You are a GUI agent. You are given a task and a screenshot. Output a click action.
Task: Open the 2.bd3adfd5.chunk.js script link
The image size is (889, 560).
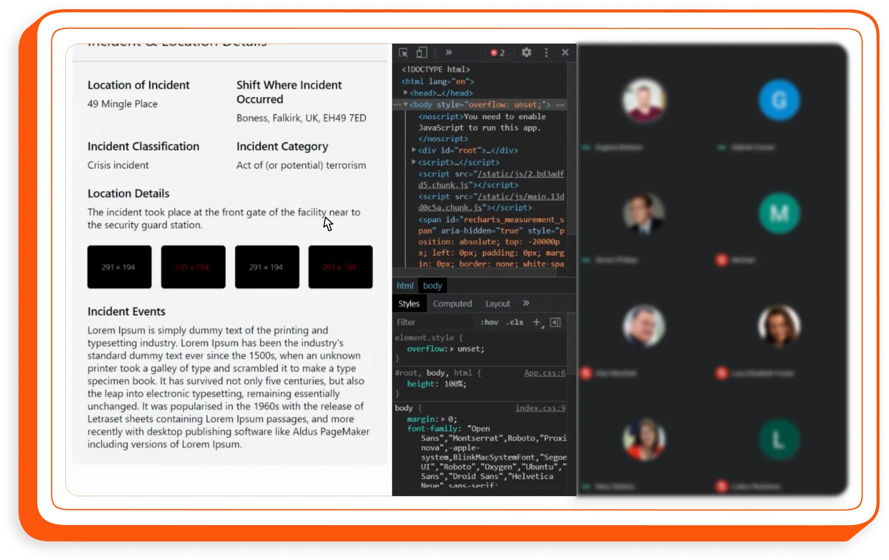click(491, 179)
